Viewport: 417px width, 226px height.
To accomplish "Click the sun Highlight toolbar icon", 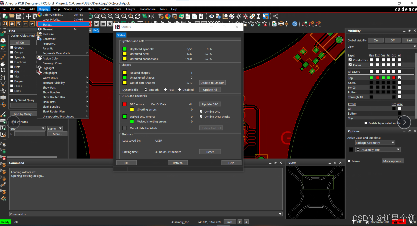I will pos(239,16).
